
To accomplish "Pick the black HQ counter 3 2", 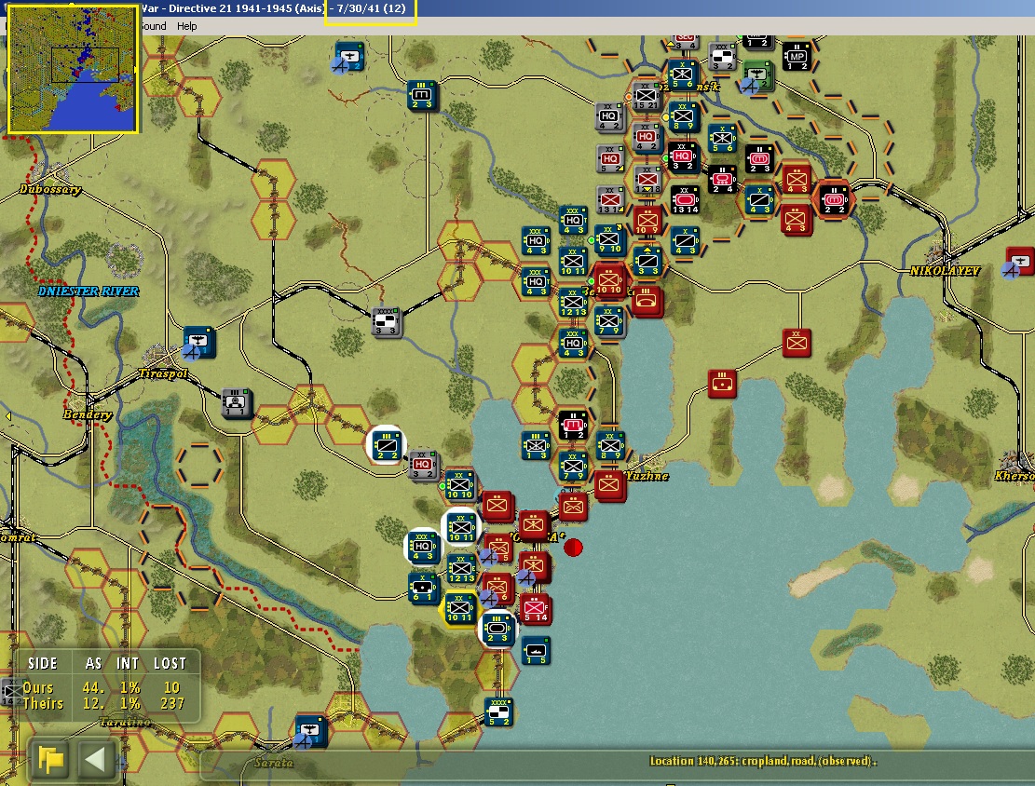I will click(x=683, y=157).
